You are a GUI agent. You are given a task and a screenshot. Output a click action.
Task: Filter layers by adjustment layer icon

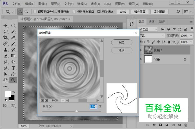click(x=169, y=29)
